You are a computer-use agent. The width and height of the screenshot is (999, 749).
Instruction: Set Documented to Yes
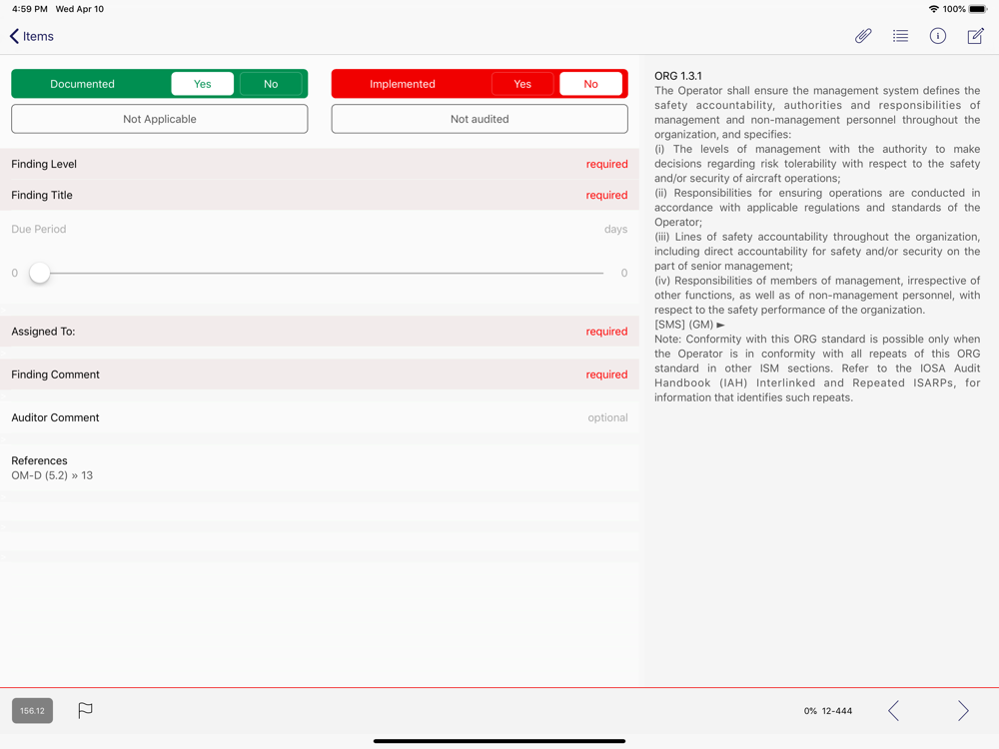point(203,84)
